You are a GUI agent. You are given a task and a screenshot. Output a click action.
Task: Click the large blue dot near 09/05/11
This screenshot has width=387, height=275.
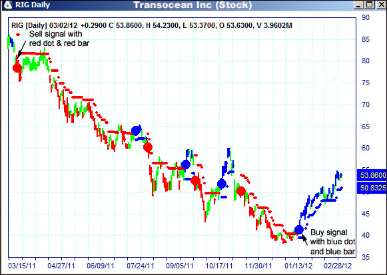click(x=186, y=164)
